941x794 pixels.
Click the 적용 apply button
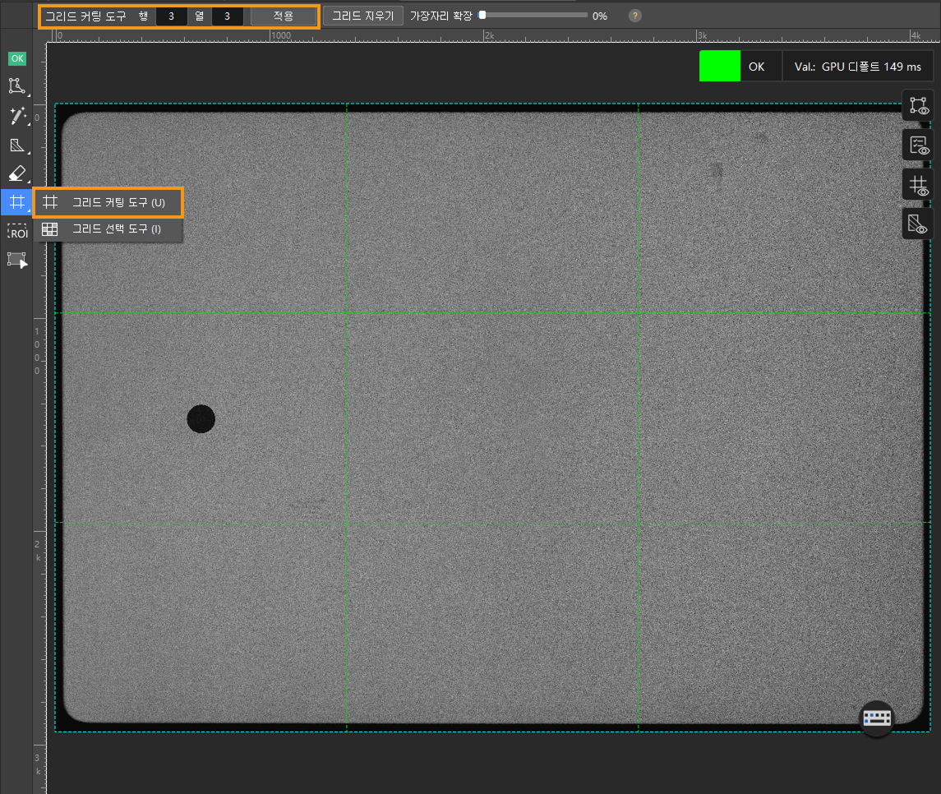coord(284,16)
